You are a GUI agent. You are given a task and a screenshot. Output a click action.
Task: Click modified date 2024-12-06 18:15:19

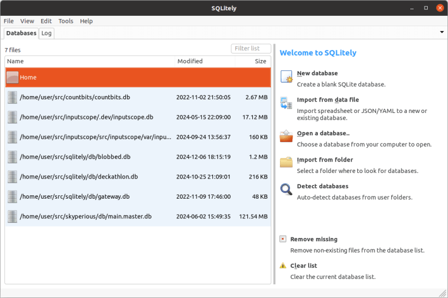(203, 157)
